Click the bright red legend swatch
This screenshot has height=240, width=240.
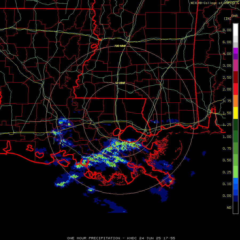click(235, 89)
